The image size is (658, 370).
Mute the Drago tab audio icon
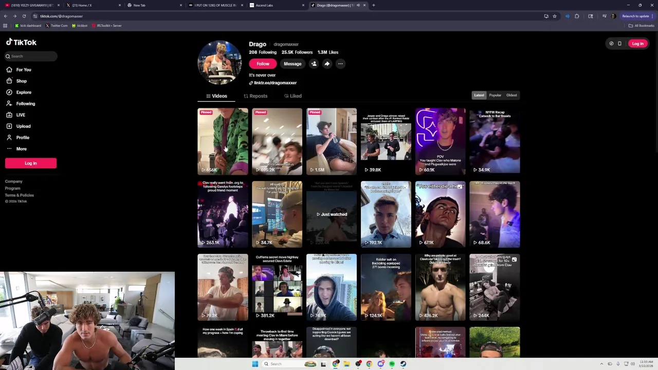(358, 5)
